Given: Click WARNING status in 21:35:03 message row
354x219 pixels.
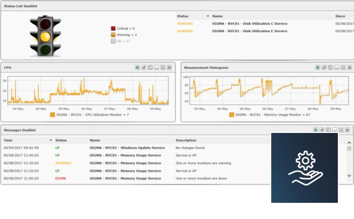Looking at the screenshot, I should pos(63,163).
